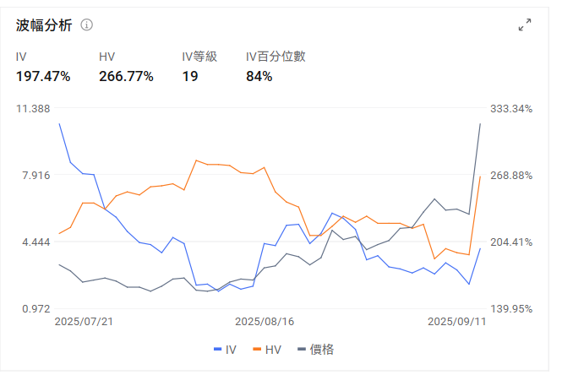Click the 11.388 left axis label
562x375 pixels.
[35, 109]
